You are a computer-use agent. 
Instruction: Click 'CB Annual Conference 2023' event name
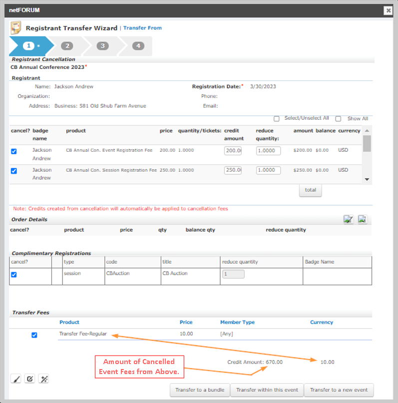(x=47, y=67)
